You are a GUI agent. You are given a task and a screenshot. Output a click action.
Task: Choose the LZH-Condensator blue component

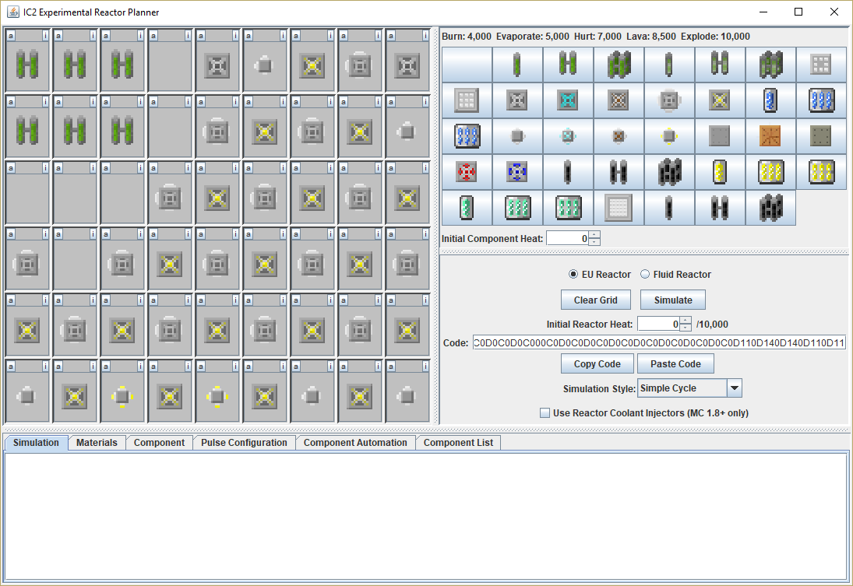point(517,172)
